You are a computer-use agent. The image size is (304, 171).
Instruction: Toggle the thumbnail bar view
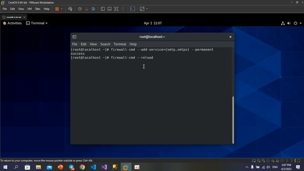tap(109, 9)
